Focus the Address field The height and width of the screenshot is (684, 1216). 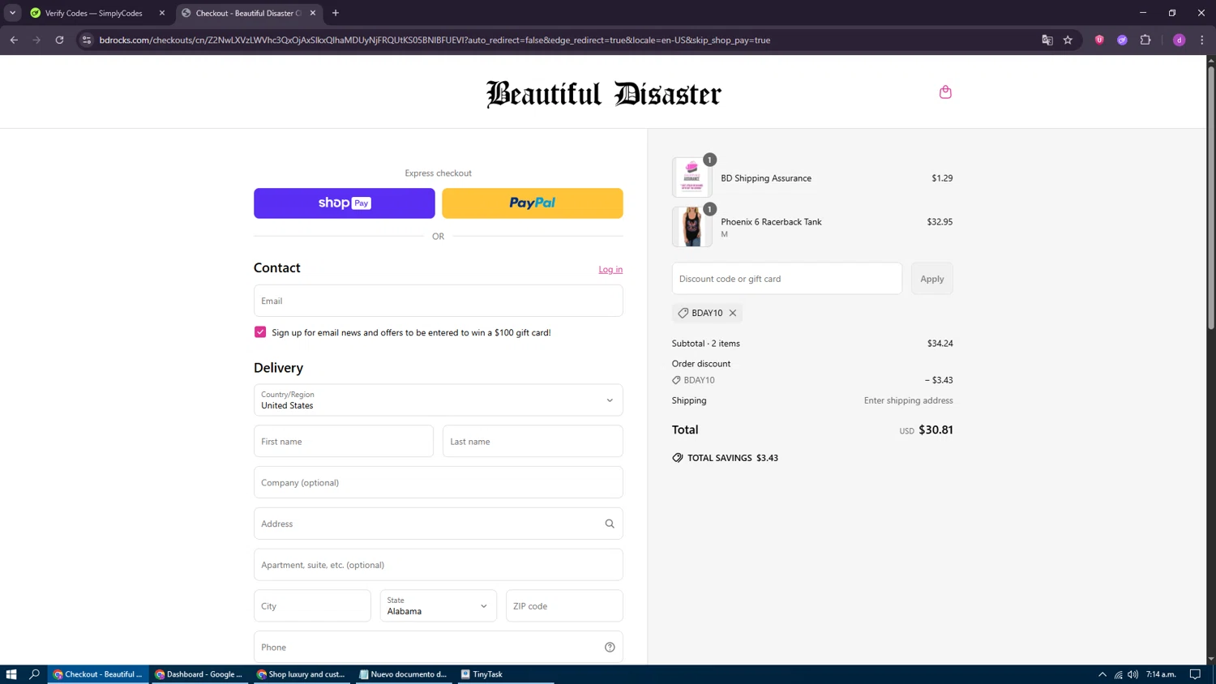pyautogui.click(x=438, y=524)
